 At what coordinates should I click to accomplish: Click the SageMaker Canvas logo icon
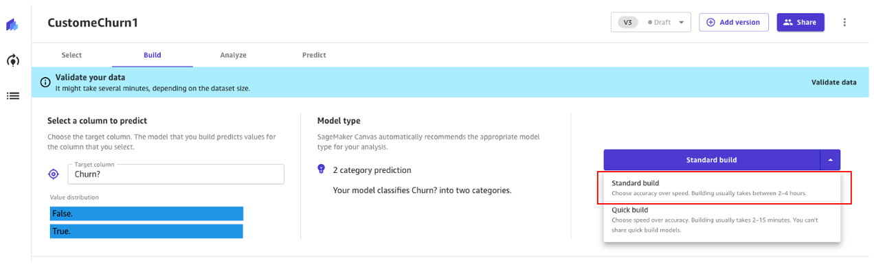coord(12,25)
